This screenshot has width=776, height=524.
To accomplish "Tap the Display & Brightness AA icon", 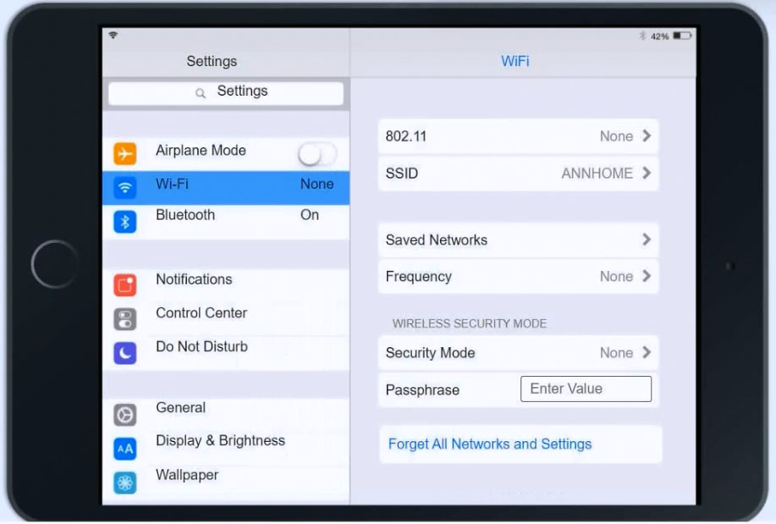I will pyautogui.click(x=124, y=448).
